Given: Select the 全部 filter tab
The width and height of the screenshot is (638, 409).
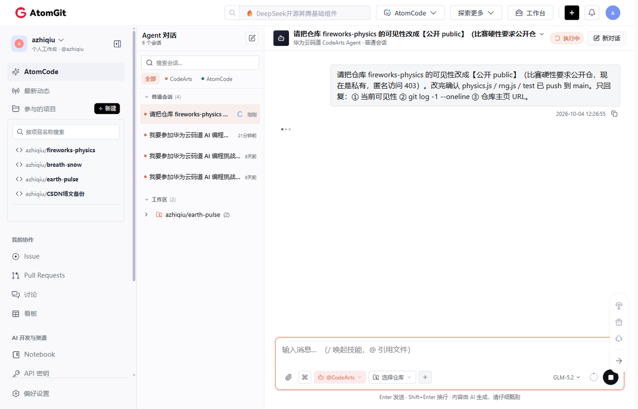Looking at the screenshot, I should click(x=150, y=79).
